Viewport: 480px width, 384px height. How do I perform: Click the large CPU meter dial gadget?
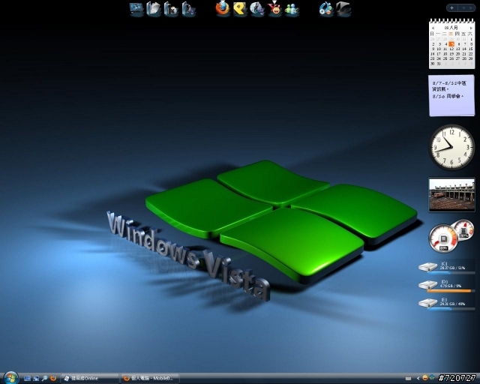click(443, 238)
